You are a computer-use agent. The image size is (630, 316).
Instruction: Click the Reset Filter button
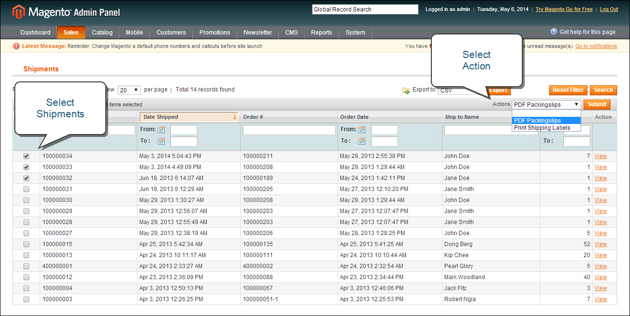[568, 90]
